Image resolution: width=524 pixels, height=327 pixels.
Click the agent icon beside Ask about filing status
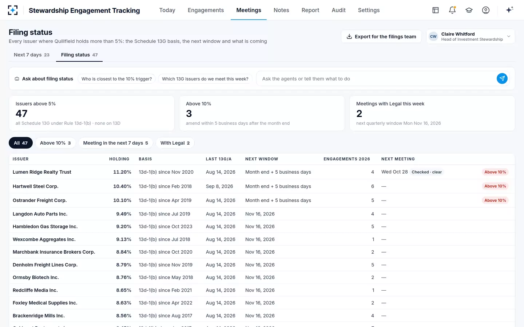17,79
